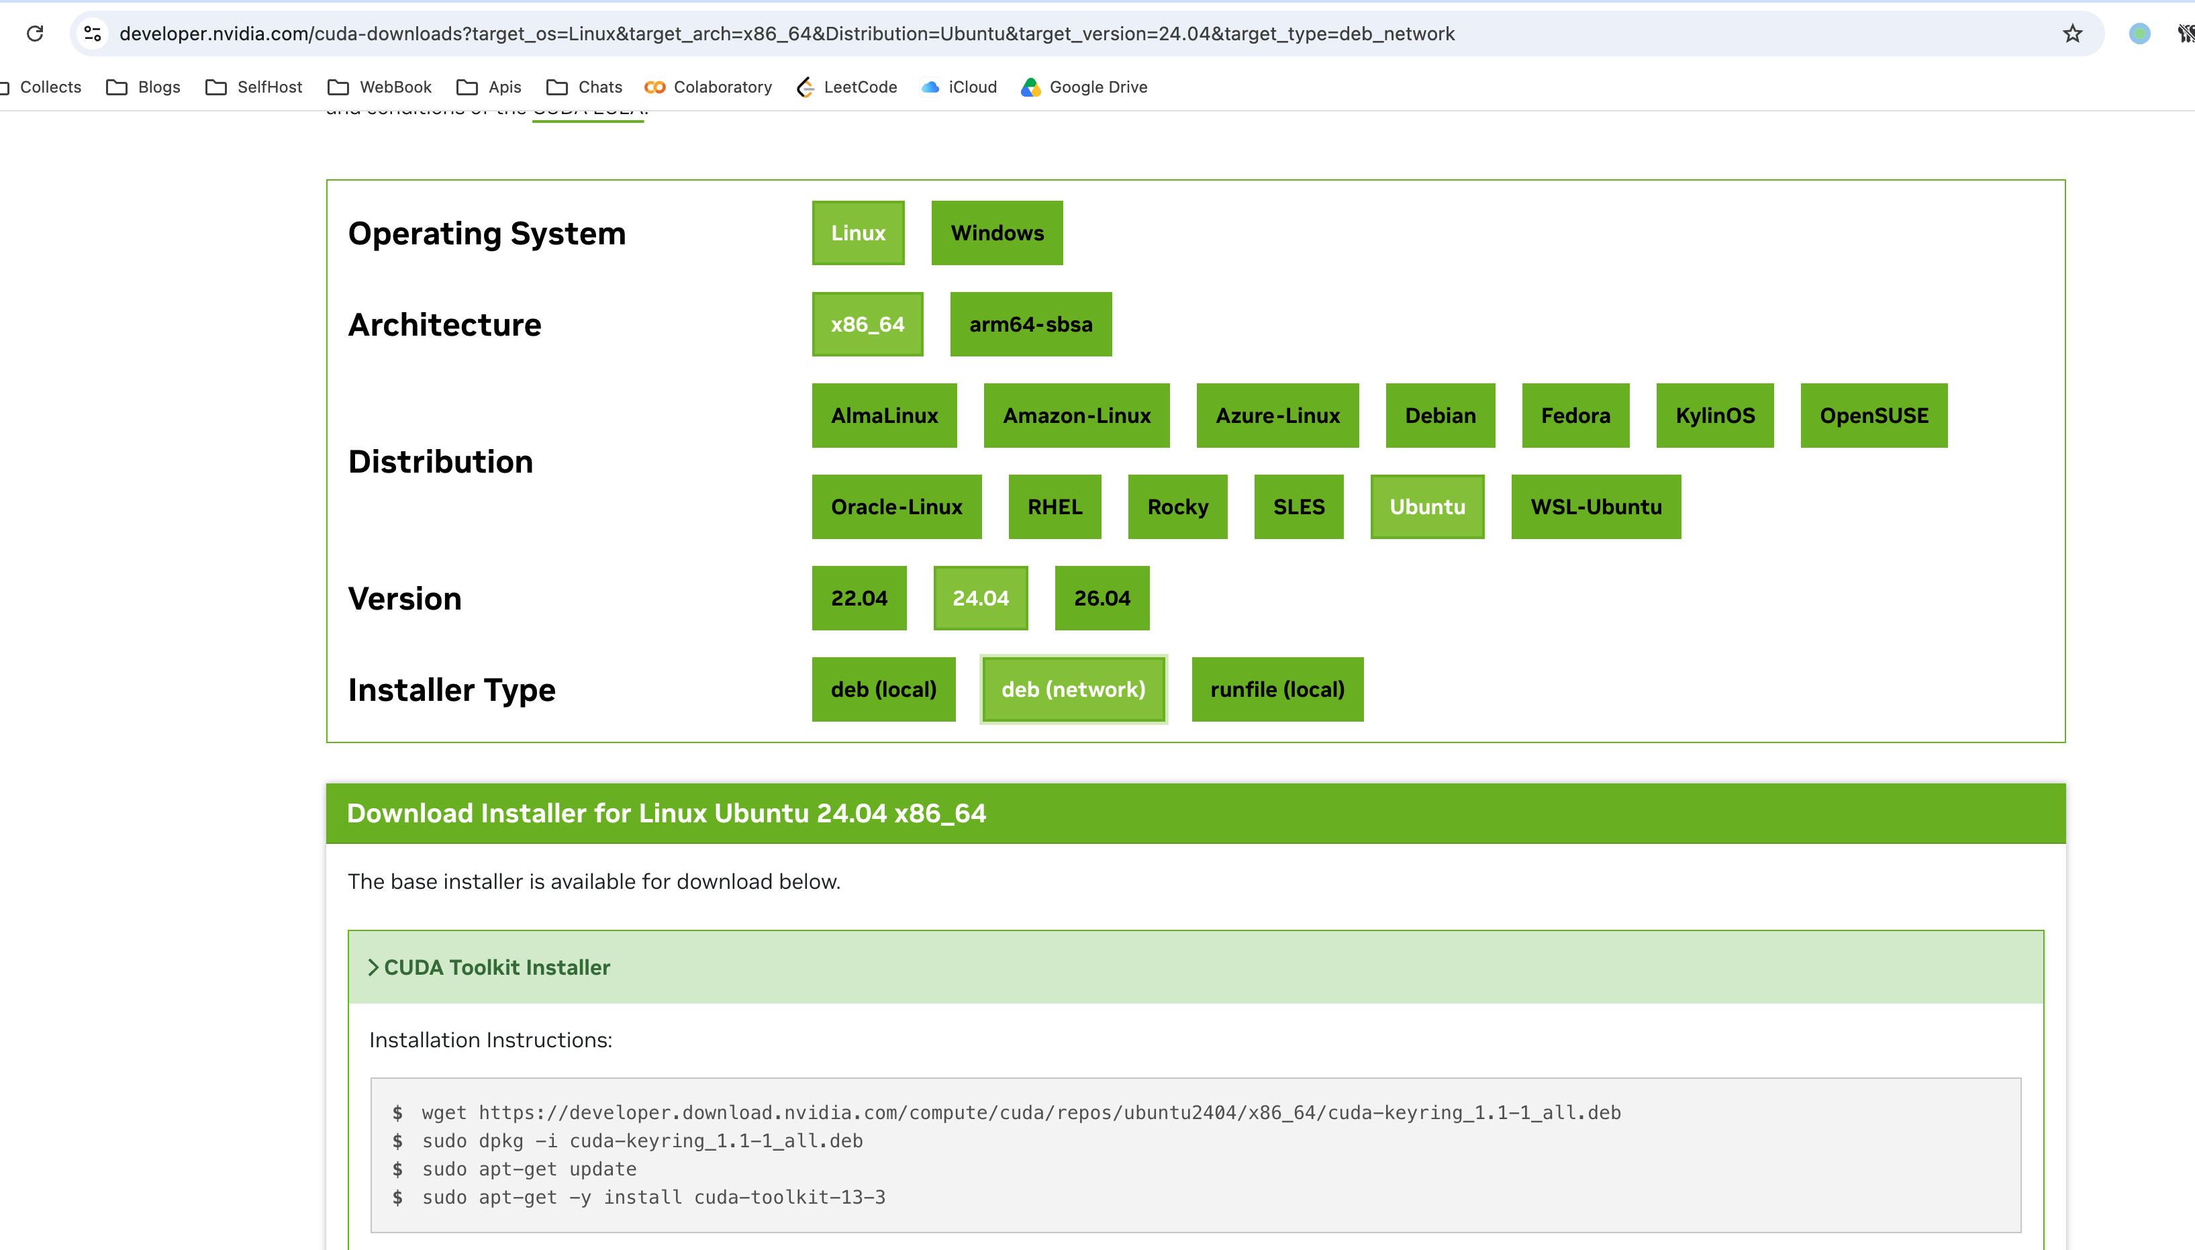Select the WSL-Ubuntu distribution
The height and width of the screenshot is (1250, 2195).
(x=1596, y=507)
